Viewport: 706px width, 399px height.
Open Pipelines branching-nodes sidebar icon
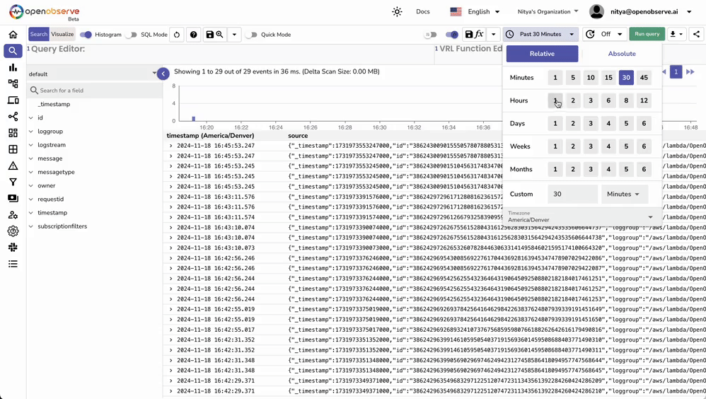(x=13, y=117)
